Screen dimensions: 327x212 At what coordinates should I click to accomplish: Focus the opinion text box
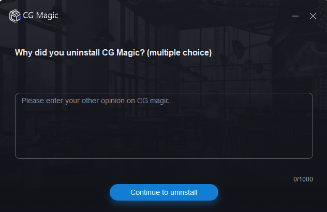click(x=164, y=125)
